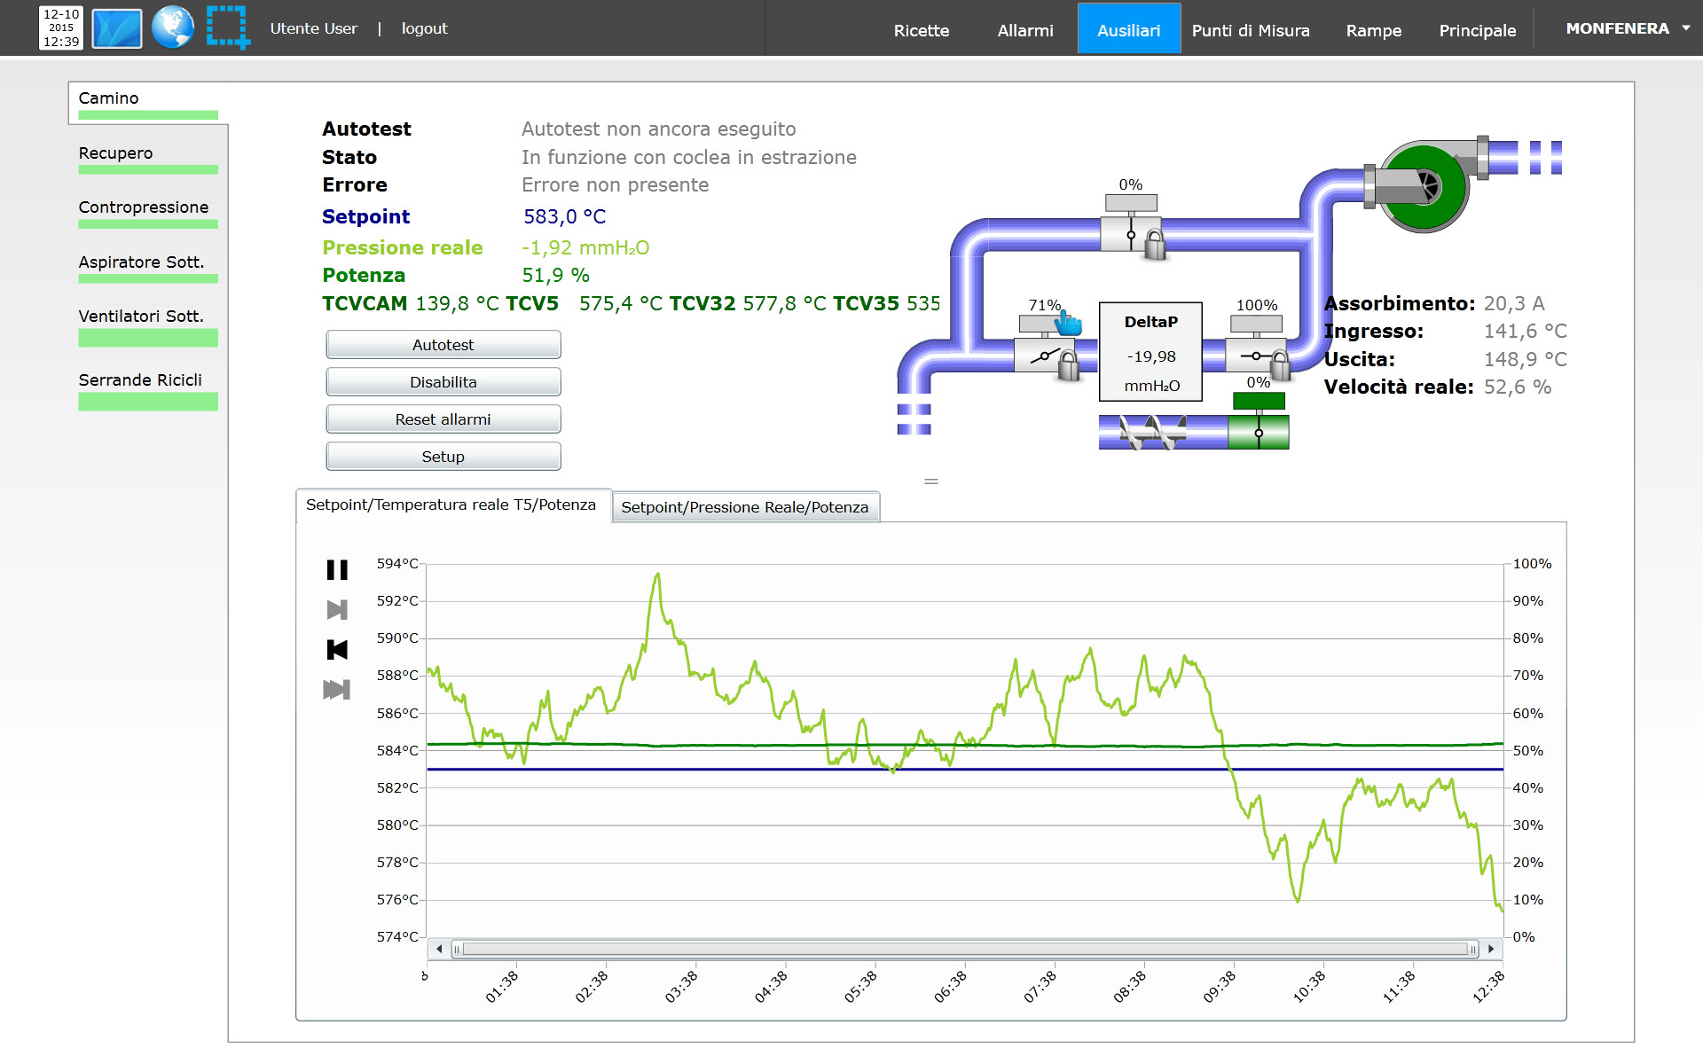Go to the Rampe page
Image resolution: width=1703 pixels, height=1064 pixels.
tap(1374, 30)
